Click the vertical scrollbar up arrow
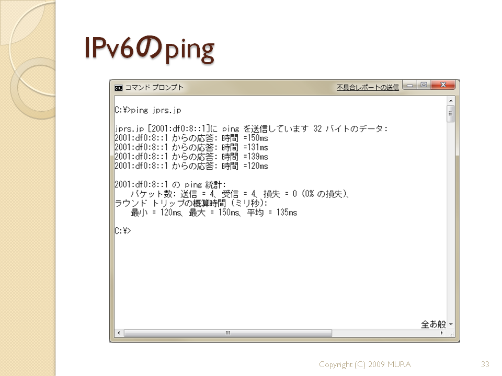The height and width of the screenshot is (376, 502). (451, 101)
